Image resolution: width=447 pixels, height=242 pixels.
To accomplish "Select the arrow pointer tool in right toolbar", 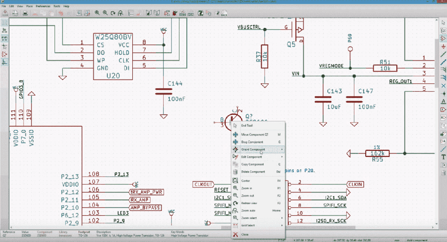I will [x=444, y=23].
